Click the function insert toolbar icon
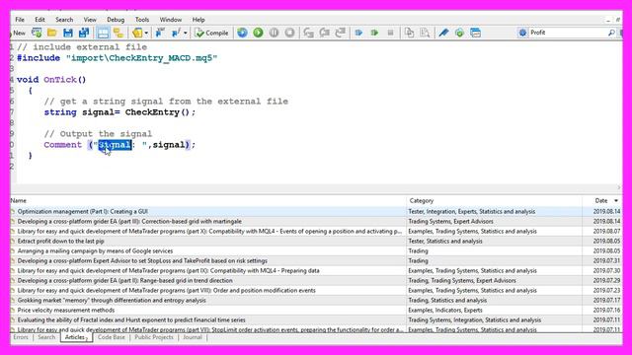 click(176, 33)
